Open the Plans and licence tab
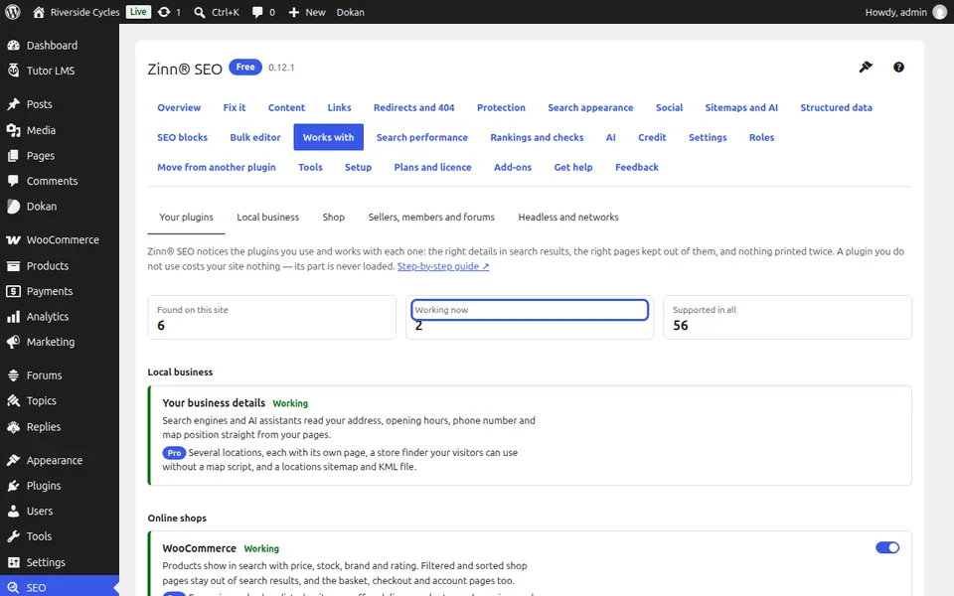 pos(432,167)
